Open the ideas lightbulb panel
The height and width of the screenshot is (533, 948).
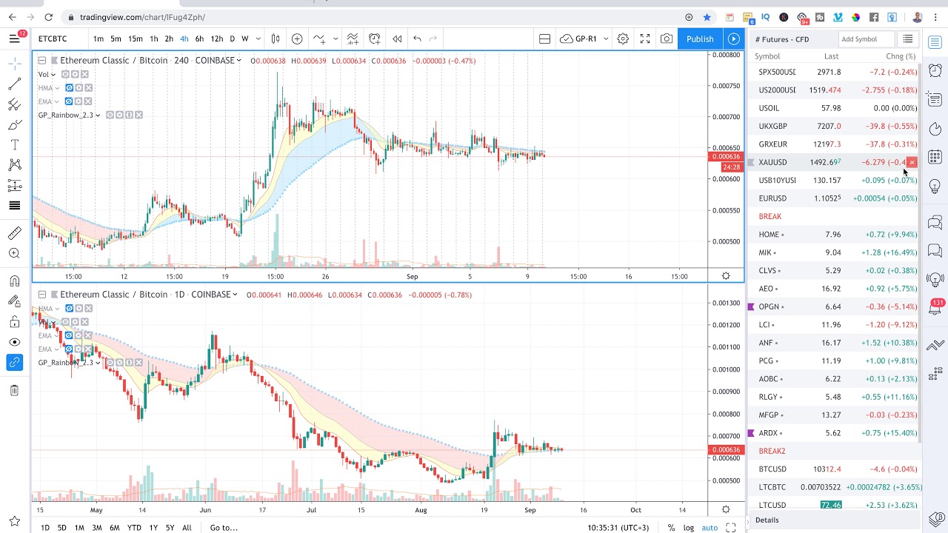click(935, 186)
